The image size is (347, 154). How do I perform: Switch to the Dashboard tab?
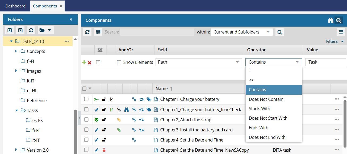pos(15,6)
